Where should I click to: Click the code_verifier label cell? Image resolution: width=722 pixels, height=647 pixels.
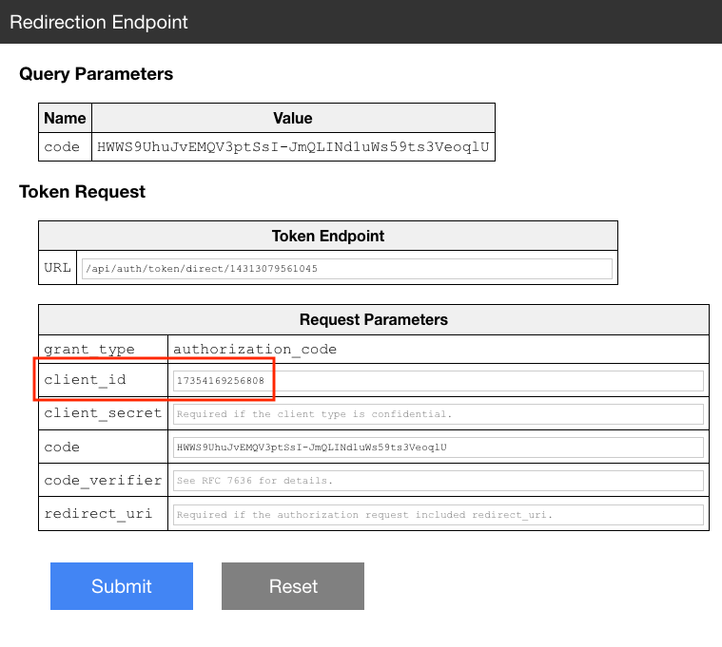click(x=103, y=481)
